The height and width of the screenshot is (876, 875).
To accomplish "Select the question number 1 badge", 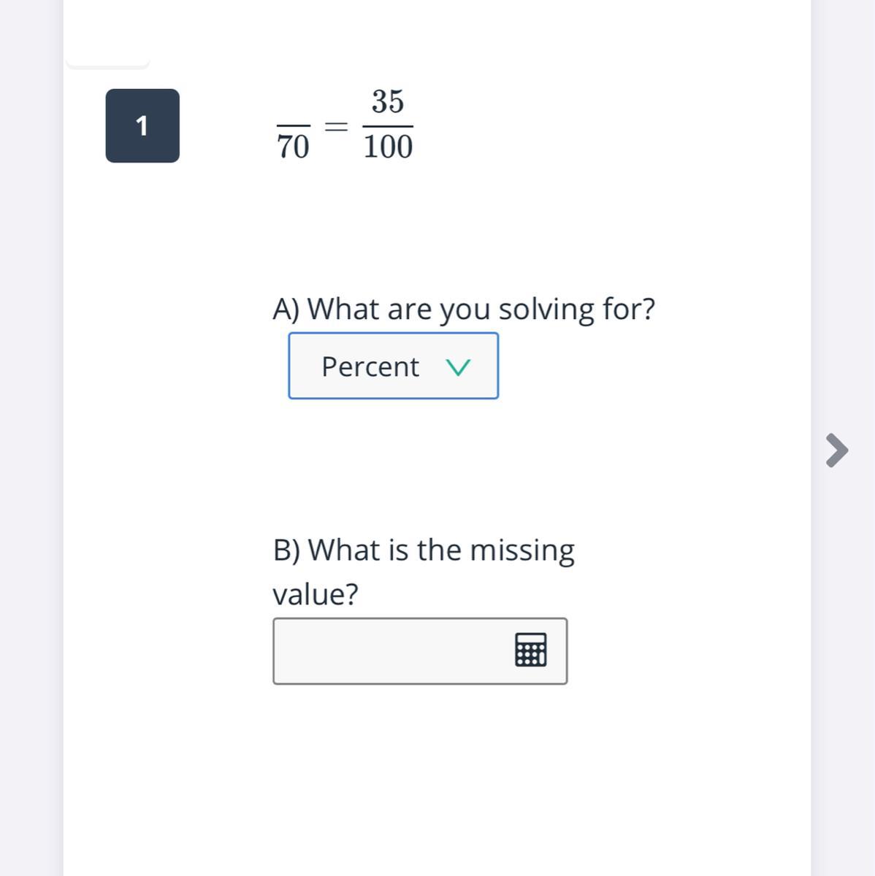I will (142, 126).
